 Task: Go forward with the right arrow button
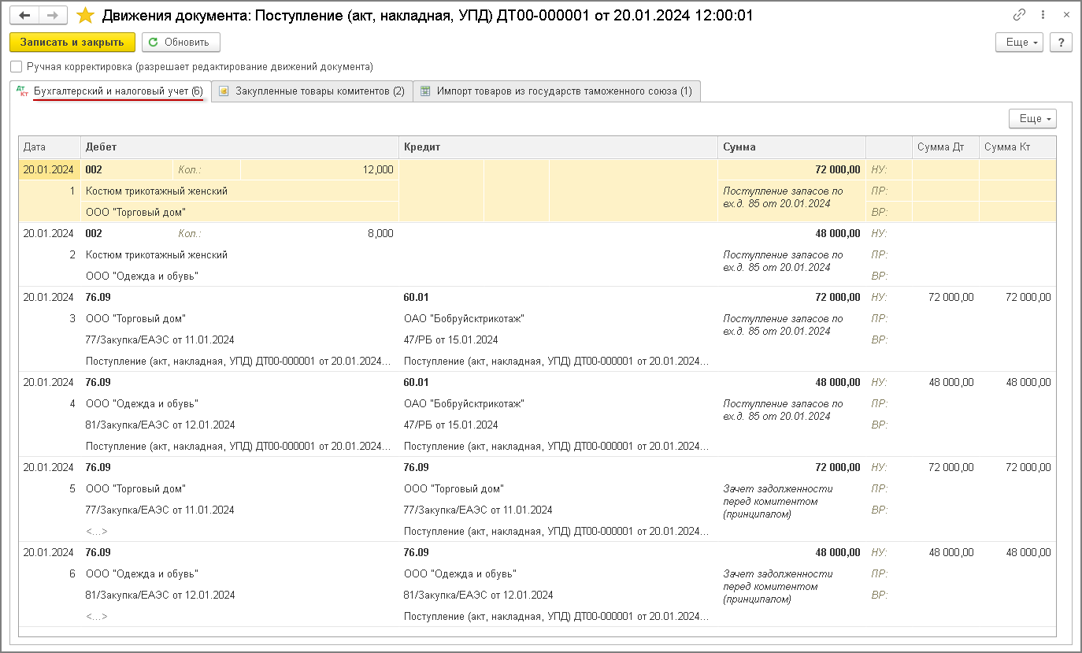[53, 15]
